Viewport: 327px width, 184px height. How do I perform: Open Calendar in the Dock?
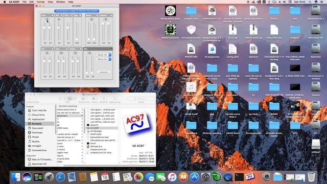point(105,177)
